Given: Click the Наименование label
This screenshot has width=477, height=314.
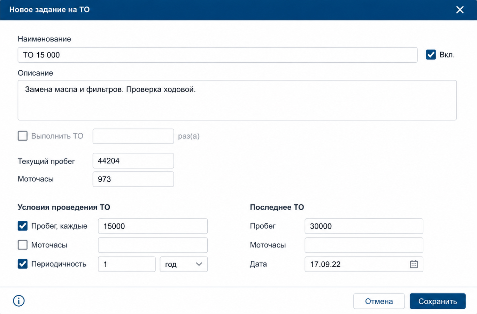Looking at the screenshot, I should click(44, 39).
